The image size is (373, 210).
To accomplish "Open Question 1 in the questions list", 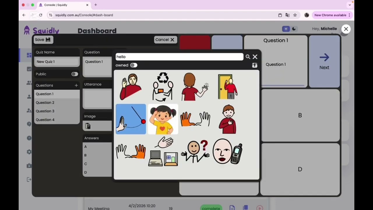I will tap(57, 94).
